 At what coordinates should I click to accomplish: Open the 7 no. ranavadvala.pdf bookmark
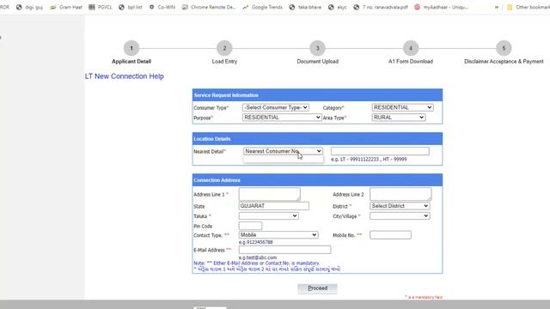[381, 7]
